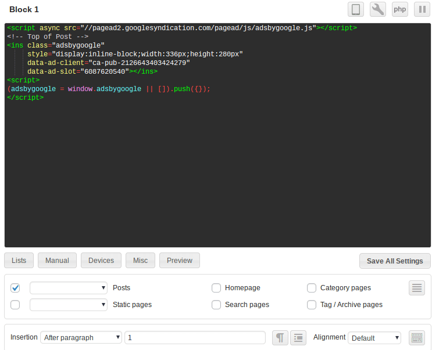Screen dimensions: 432x350
Task: Open the Misc tab
Action: (x=140, y=261)
